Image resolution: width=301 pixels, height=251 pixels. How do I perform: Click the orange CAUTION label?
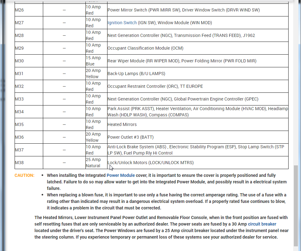[x=24, y=175]
